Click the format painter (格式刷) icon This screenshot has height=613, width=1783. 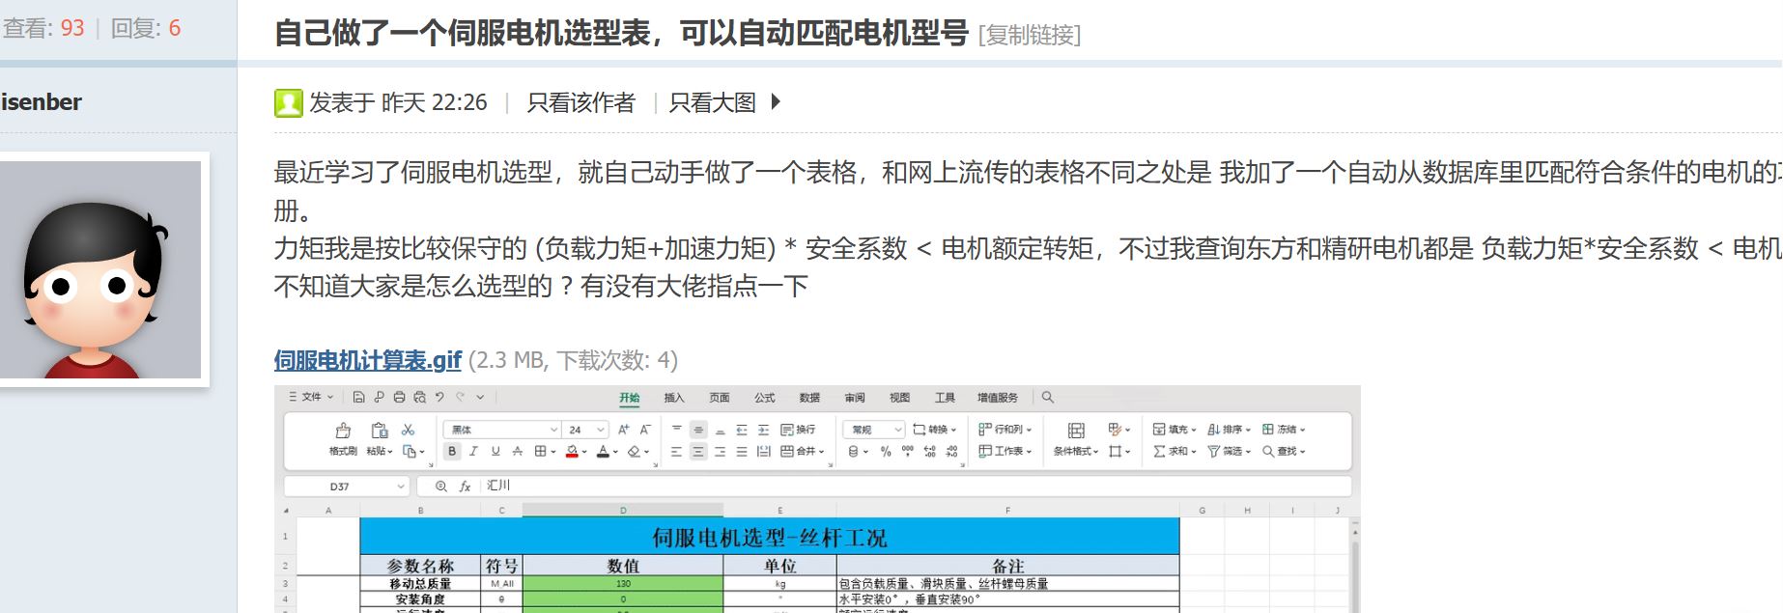343,432
